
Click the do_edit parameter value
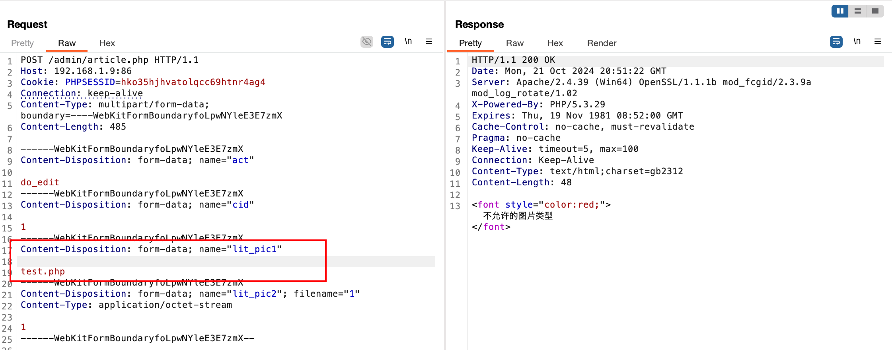pos(40,183)
